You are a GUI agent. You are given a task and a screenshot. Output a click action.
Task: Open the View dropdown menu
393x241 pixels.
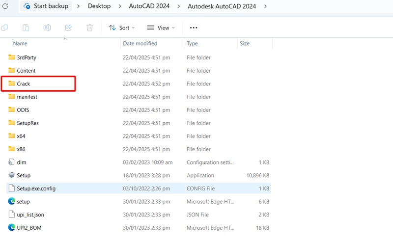pyautogui.click(x=161, y=28)
